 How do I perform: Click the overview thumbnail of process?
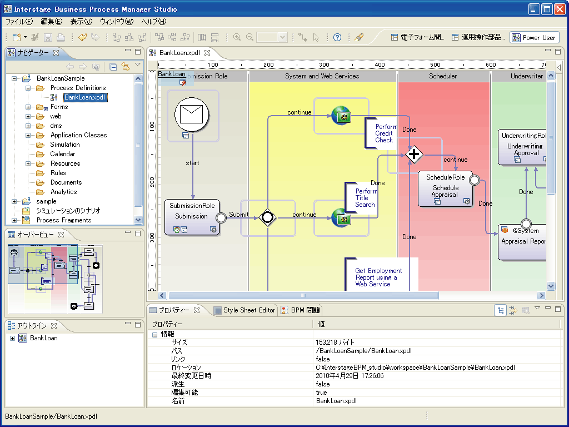point(55,279)
